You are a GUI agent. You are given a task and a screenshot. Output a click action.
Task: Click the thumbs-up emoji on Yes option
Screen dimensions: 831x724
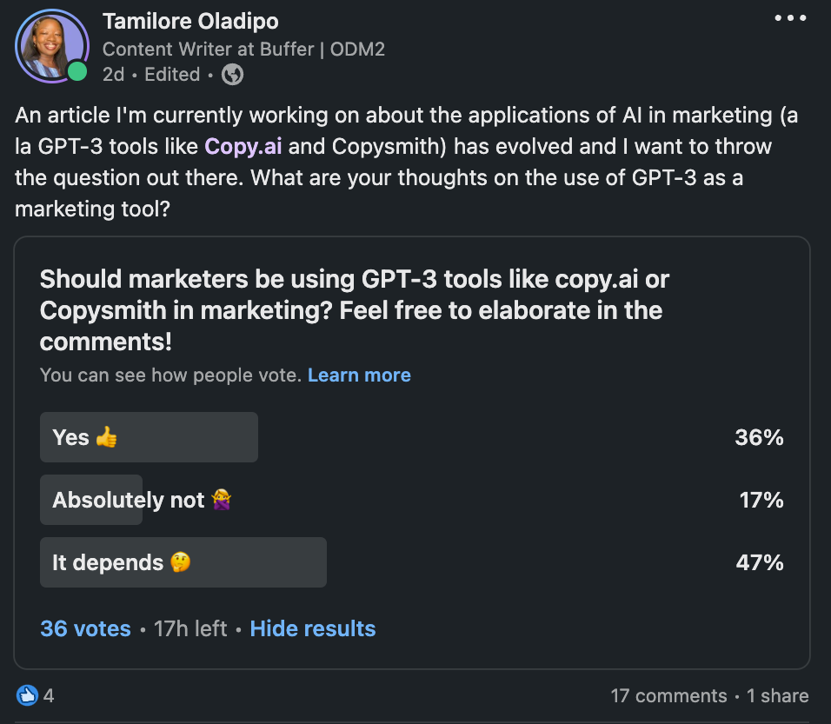coord(106,437)
